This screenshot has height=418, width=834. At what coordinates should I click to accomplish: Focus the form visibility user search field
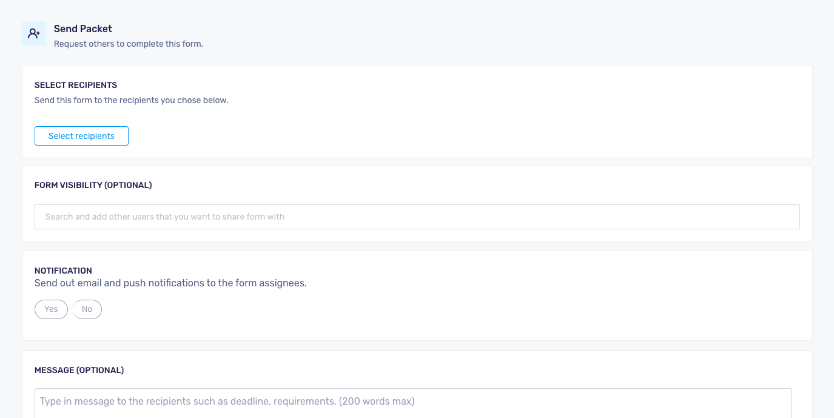coord(417,217)
